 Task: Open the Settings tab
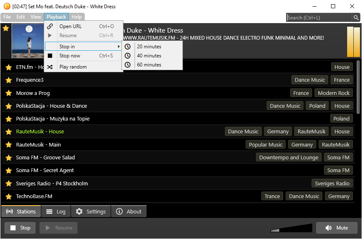point(91,211)
